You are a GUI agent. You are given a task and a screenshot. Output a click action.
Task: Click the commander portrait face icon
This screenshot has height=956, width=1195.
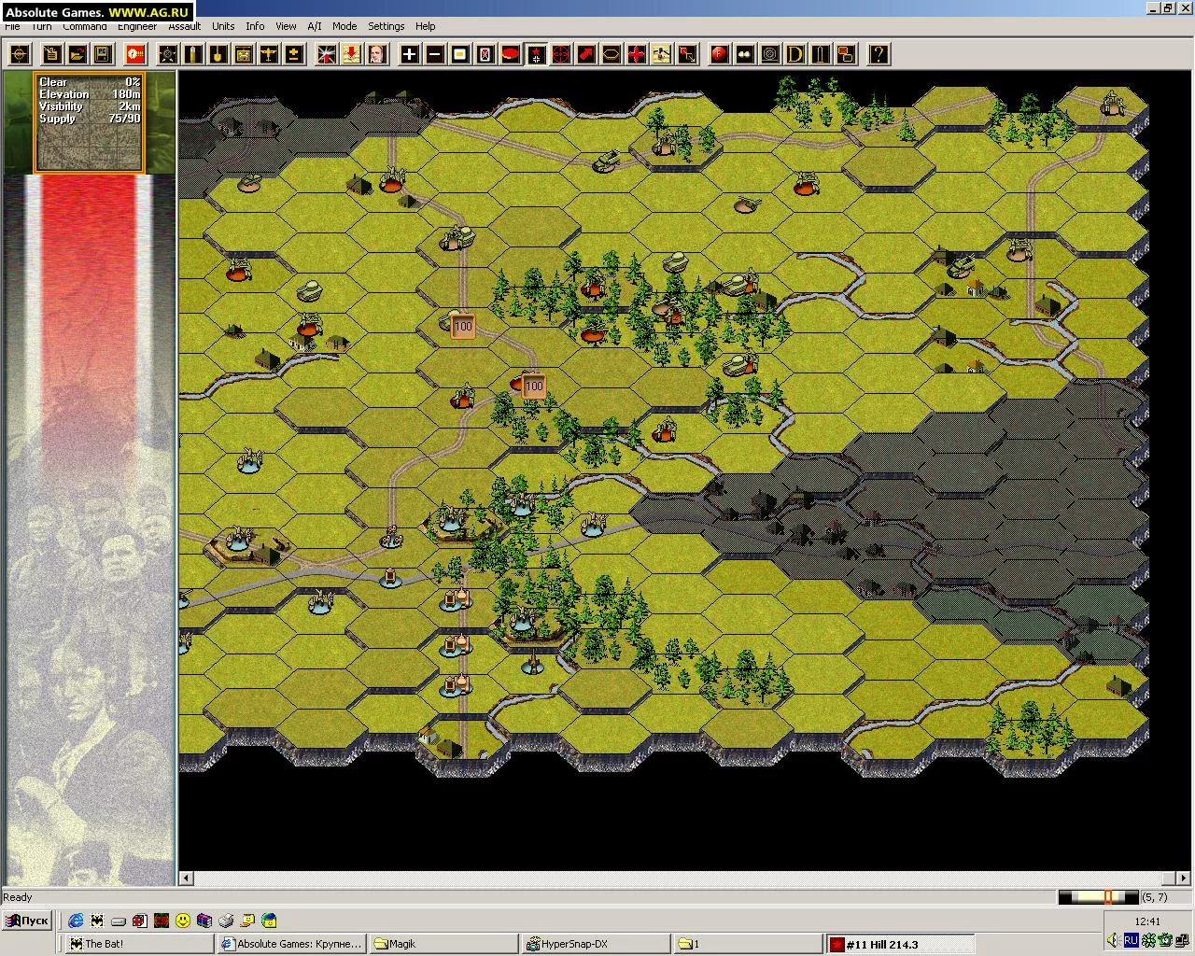coord(376,54)
